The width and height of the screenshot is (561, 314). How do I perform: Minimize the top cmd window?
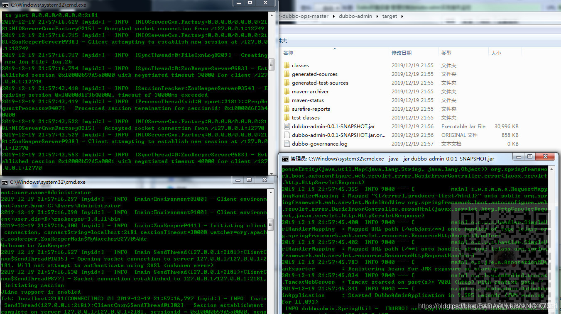[x=239, y=3]
